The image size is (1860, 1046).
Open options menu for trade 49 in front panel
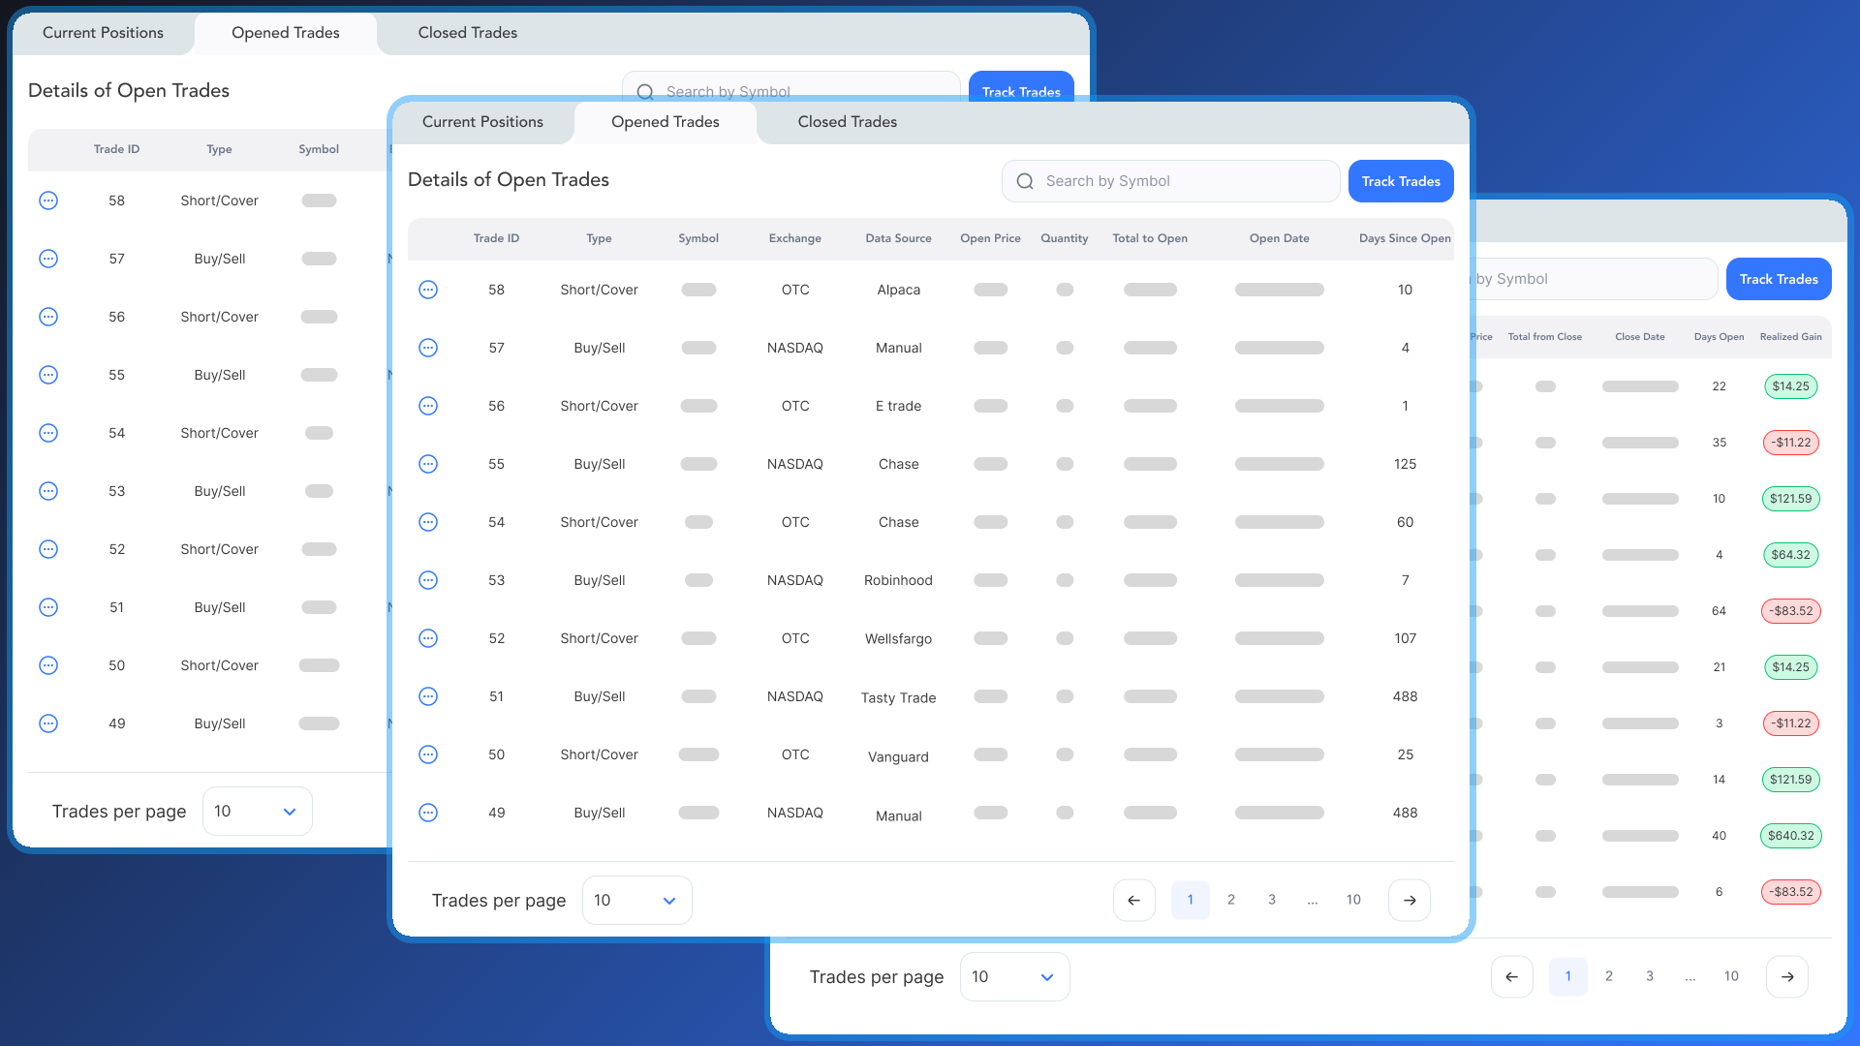[428, 813]
